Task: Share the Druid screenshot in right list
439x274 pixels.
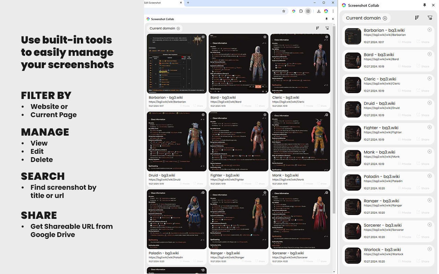Action: [423, 115]
